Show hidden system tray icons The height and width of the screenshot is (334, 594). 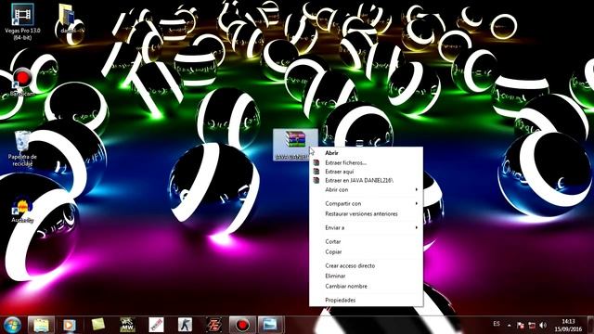tap(510, 325)
